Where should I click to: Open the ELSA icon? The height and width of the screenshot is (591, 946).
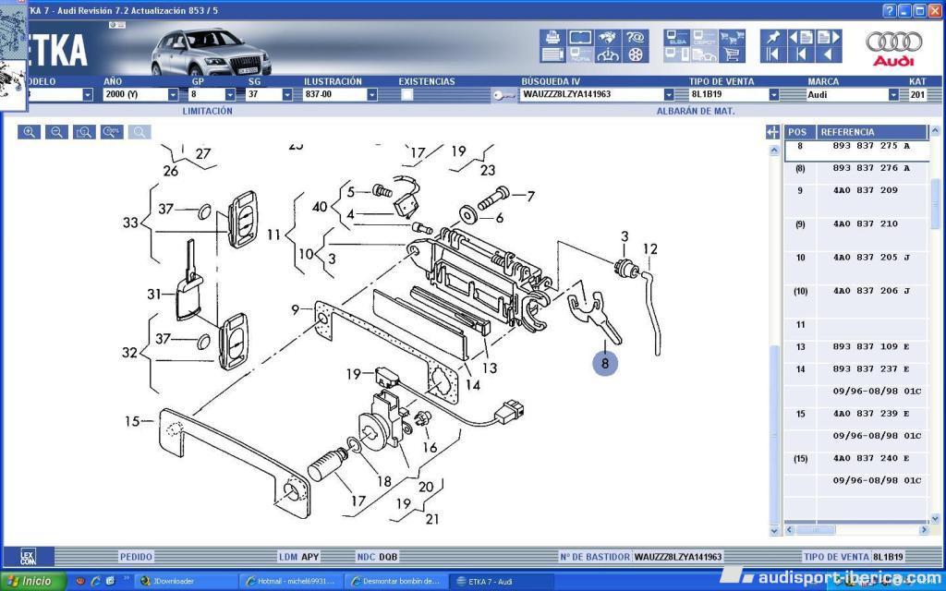(x=677, y=37)
